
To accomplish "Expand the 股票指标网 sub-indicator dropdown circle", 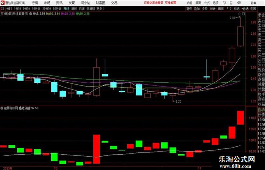I will [2, 108].
